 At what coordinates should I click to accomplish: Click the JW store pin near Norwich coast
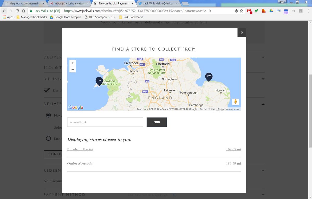(209, 77)
